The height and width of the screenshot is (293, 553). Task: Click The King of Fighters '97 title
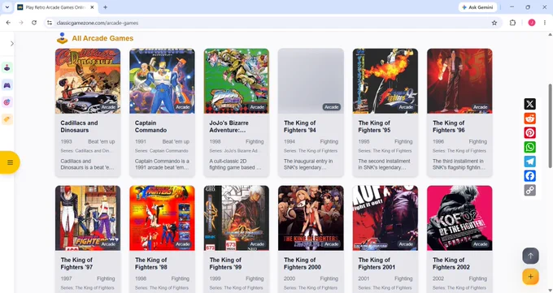click(x=76, y=264)
